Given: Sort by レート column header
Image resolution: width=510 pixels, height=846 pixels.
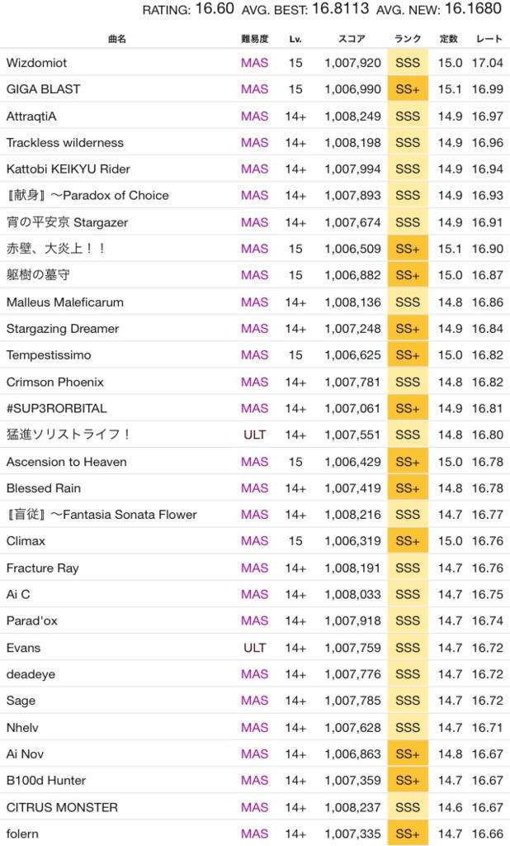Looking at the screenshot, I should [x=487, y=39].
